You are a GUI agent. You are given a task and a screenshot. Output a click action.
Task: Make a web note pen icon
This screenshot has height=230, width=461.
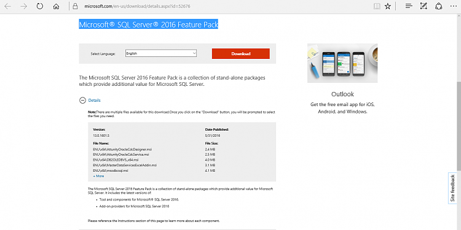[x=424, y=6]
